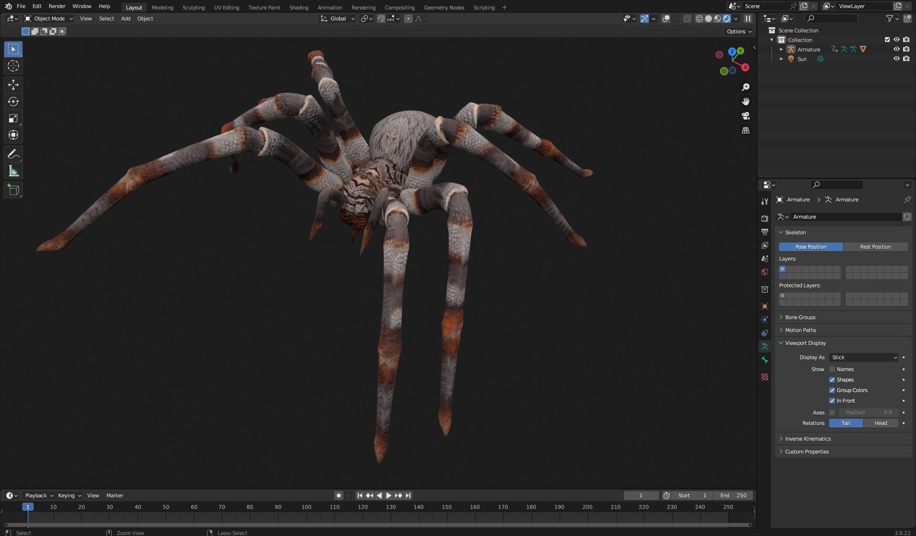Open the Object properties tab

tap(765, 306)
